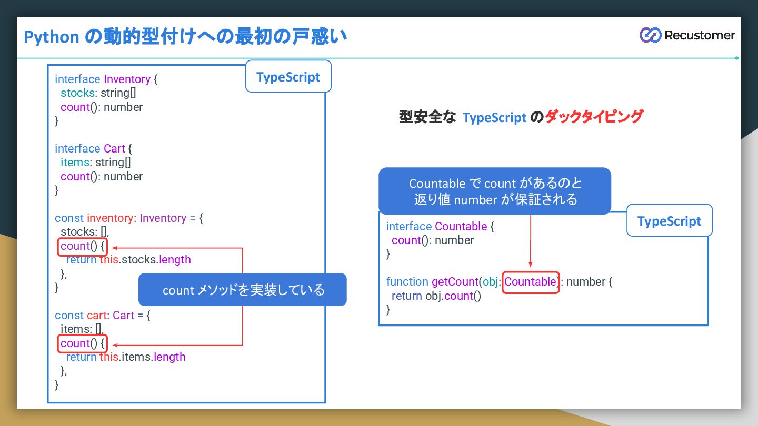758x426 pixels.
Task: Click the 'stocks: [],' line
Action: [x=85, y=232]
